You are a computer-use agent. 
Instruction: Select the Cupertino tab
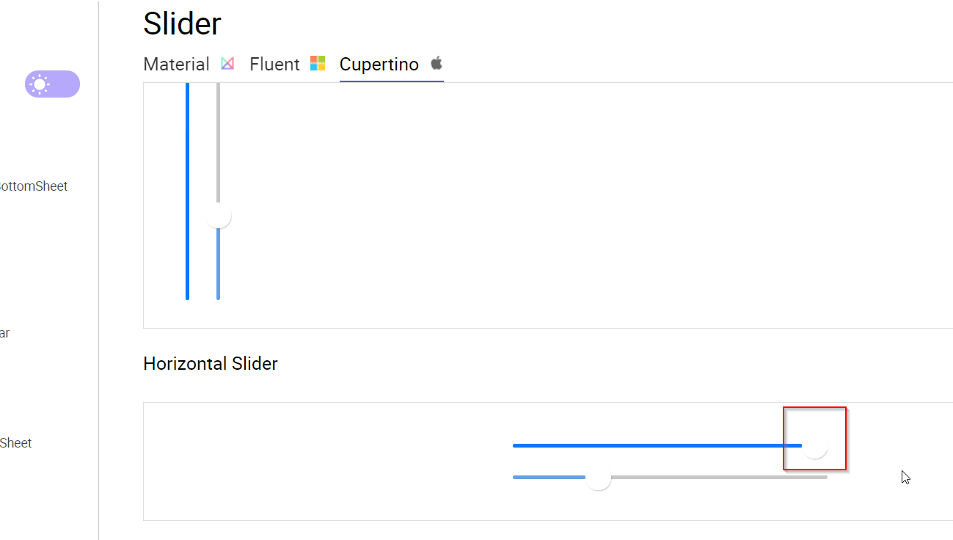379,64
